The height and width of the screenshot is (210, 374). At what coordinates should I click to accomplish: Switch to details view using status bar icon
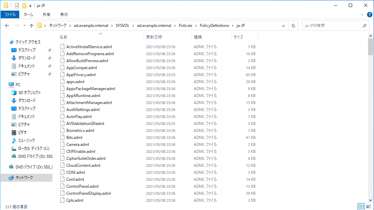(x=361, y=206)
